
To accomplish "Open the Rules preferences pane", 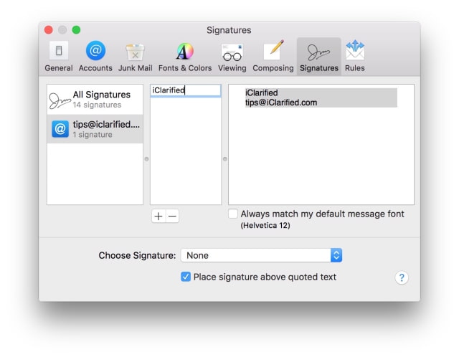I will (x=355, y=56).
